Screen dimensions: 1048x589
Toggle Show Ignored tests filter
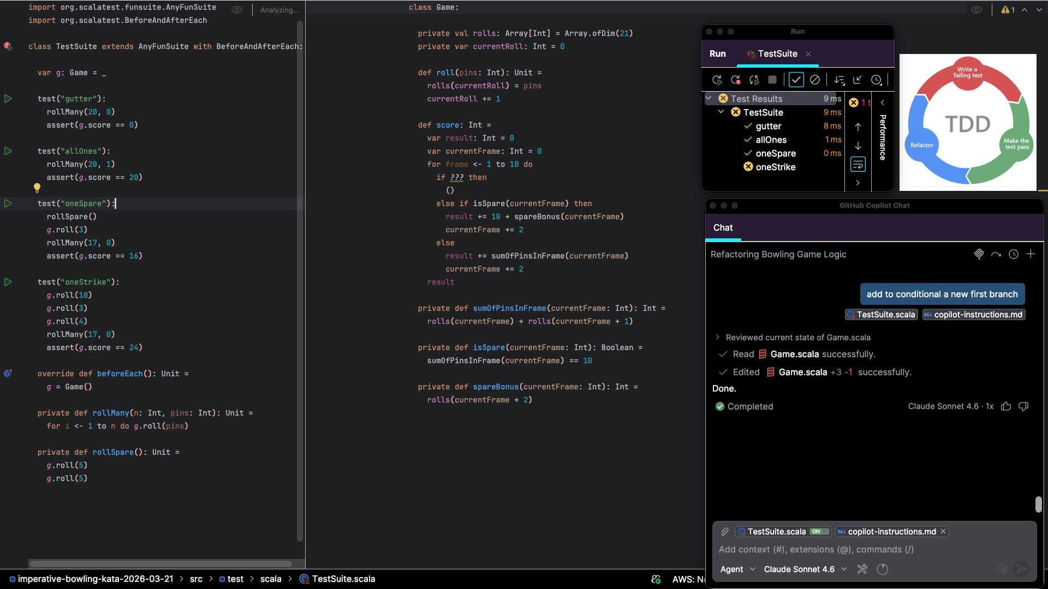814,80
